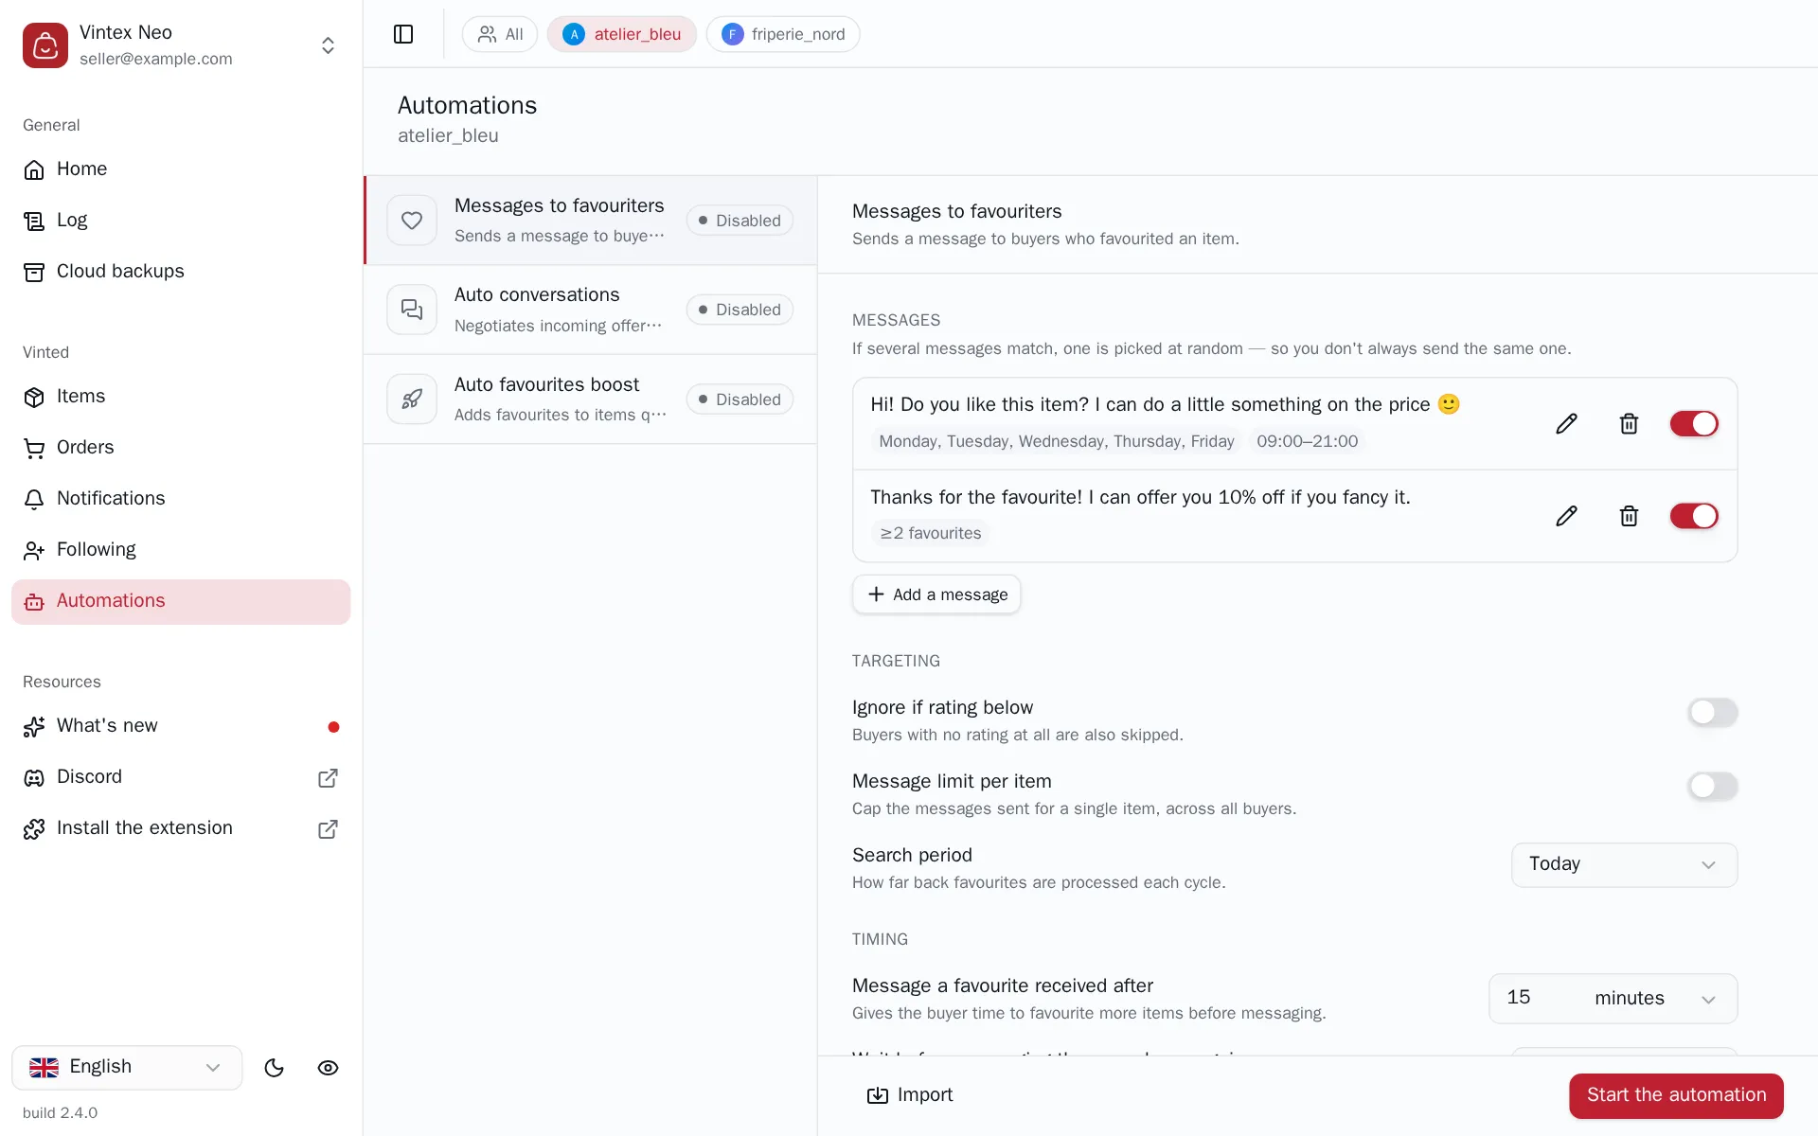Disable the 'Thanks for the favourite' message toggle
The image size is (1818, 1136).
tap(1694, 516)
